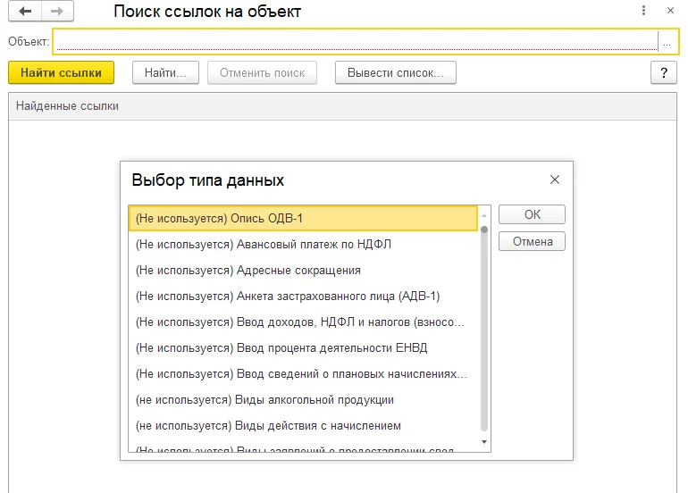
Task: Select Виды действия с начислением row
Action: coord(303,425)
